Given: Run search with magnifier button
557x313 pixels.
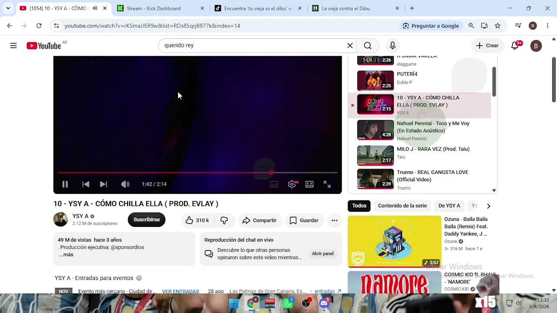Looking at the screenshot, I should [x=368, y=46].
